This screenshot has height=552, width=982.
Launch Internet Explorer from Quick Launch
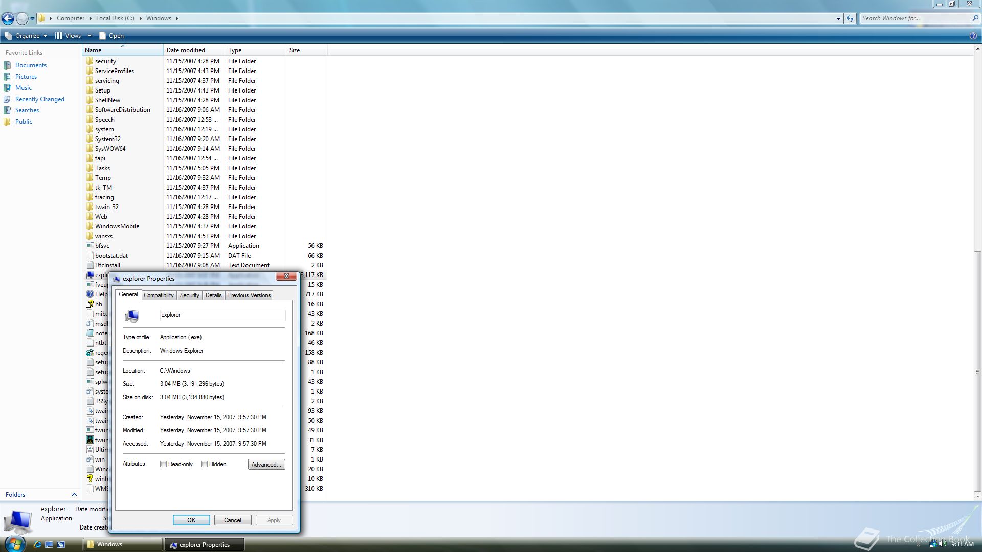tap(37, 545)
